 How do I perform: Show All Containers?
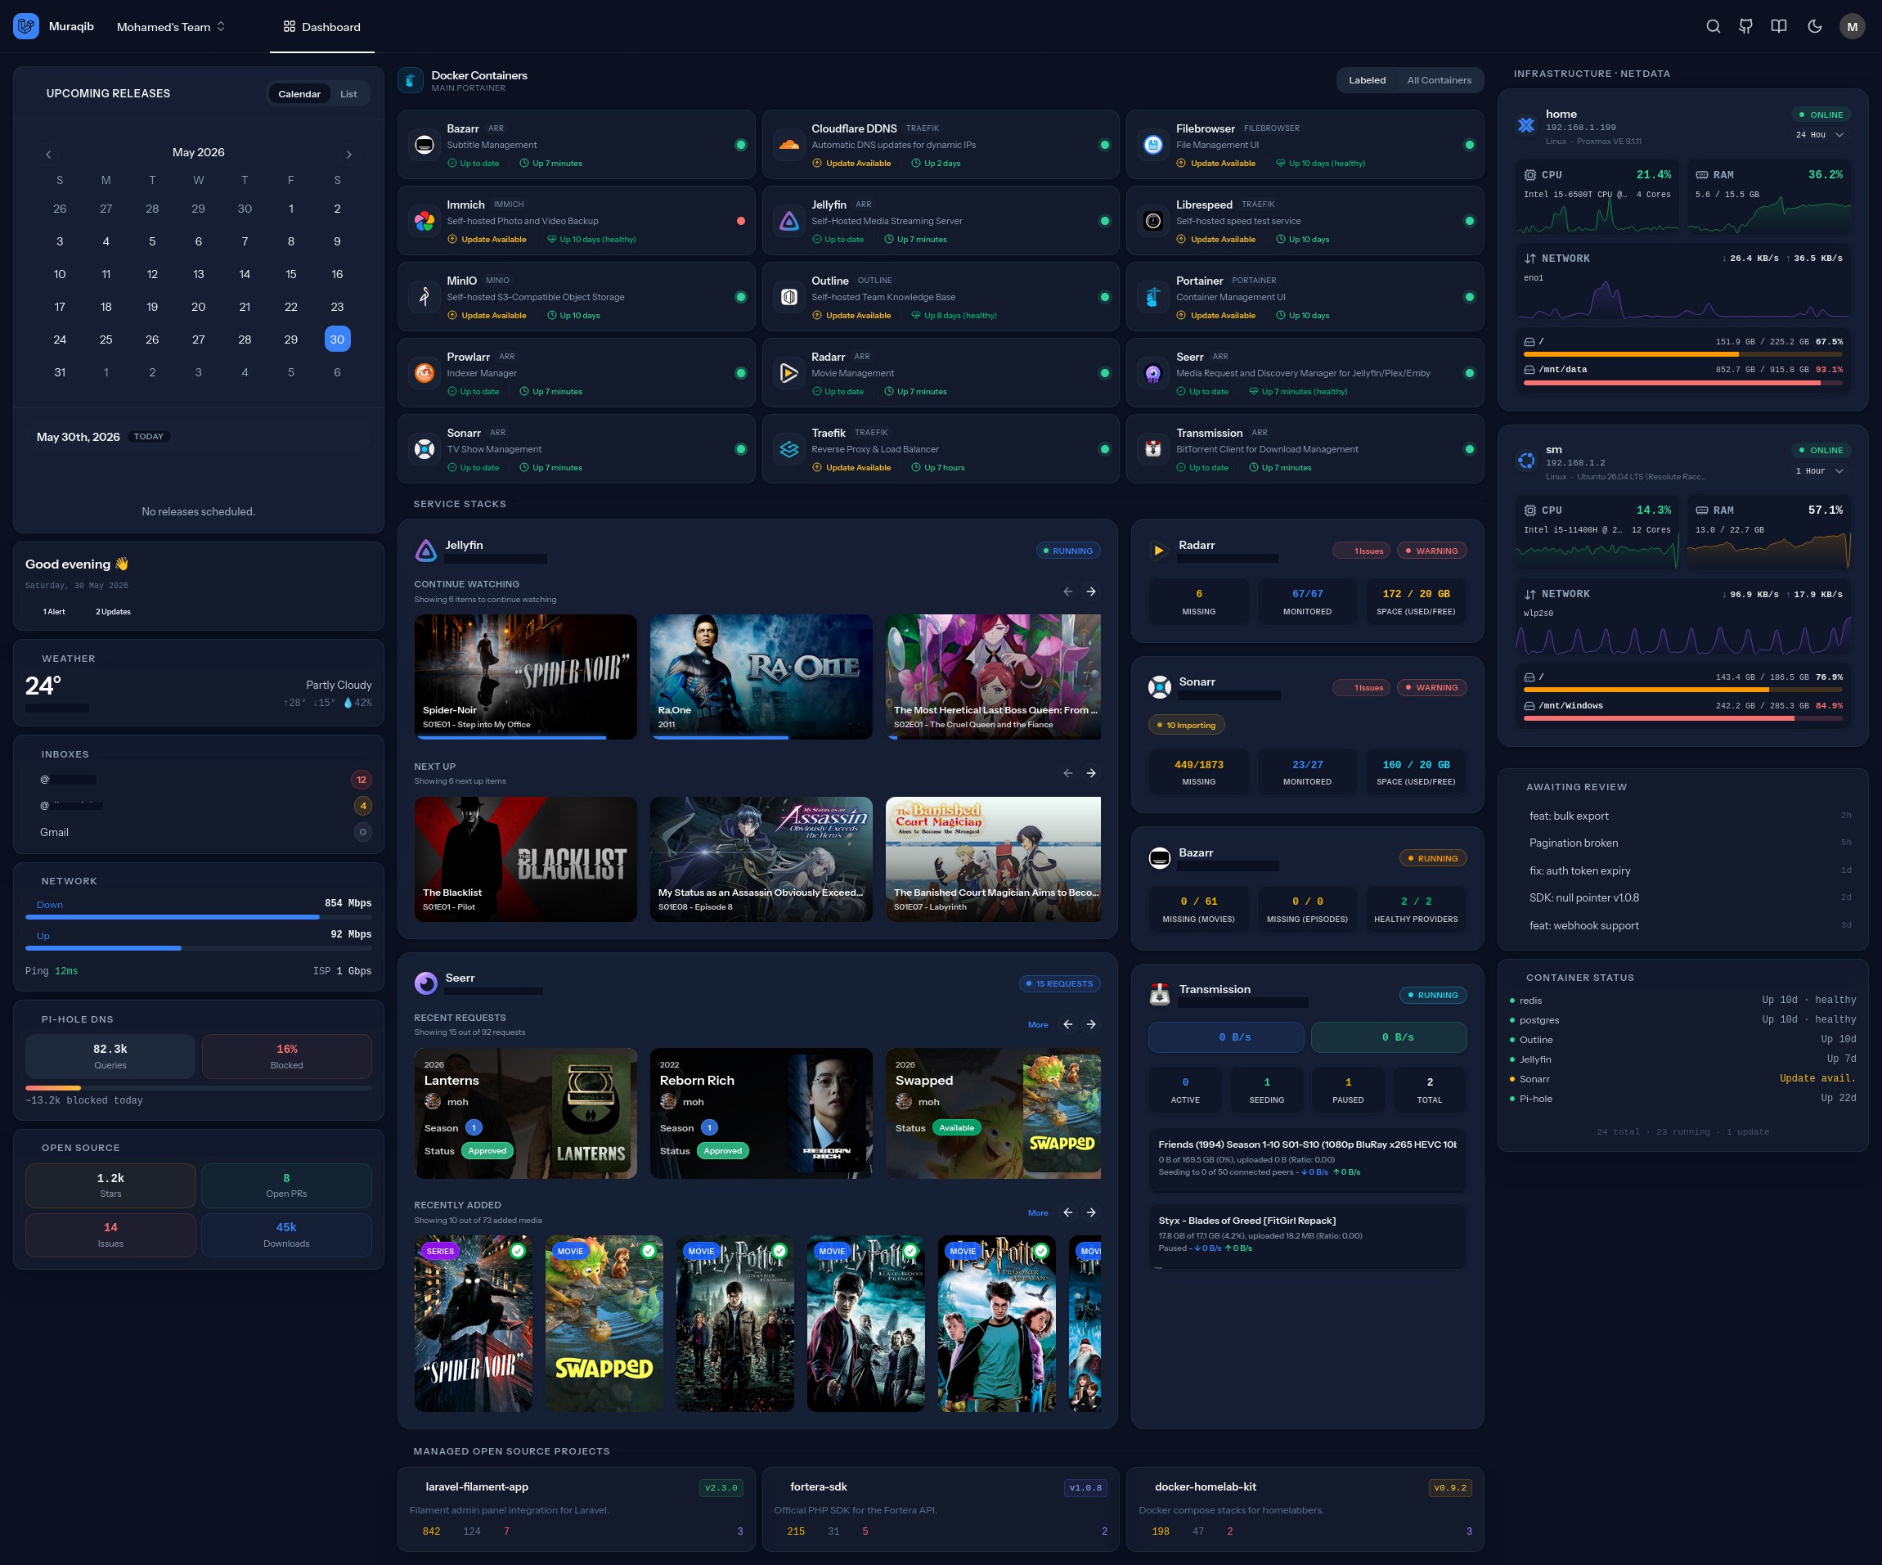click(x=1439, y=80)
